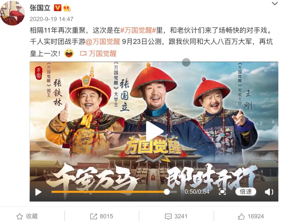Enter fullscreen video mode
This screenshot has height=221, width=281.
tap(222, 192)
